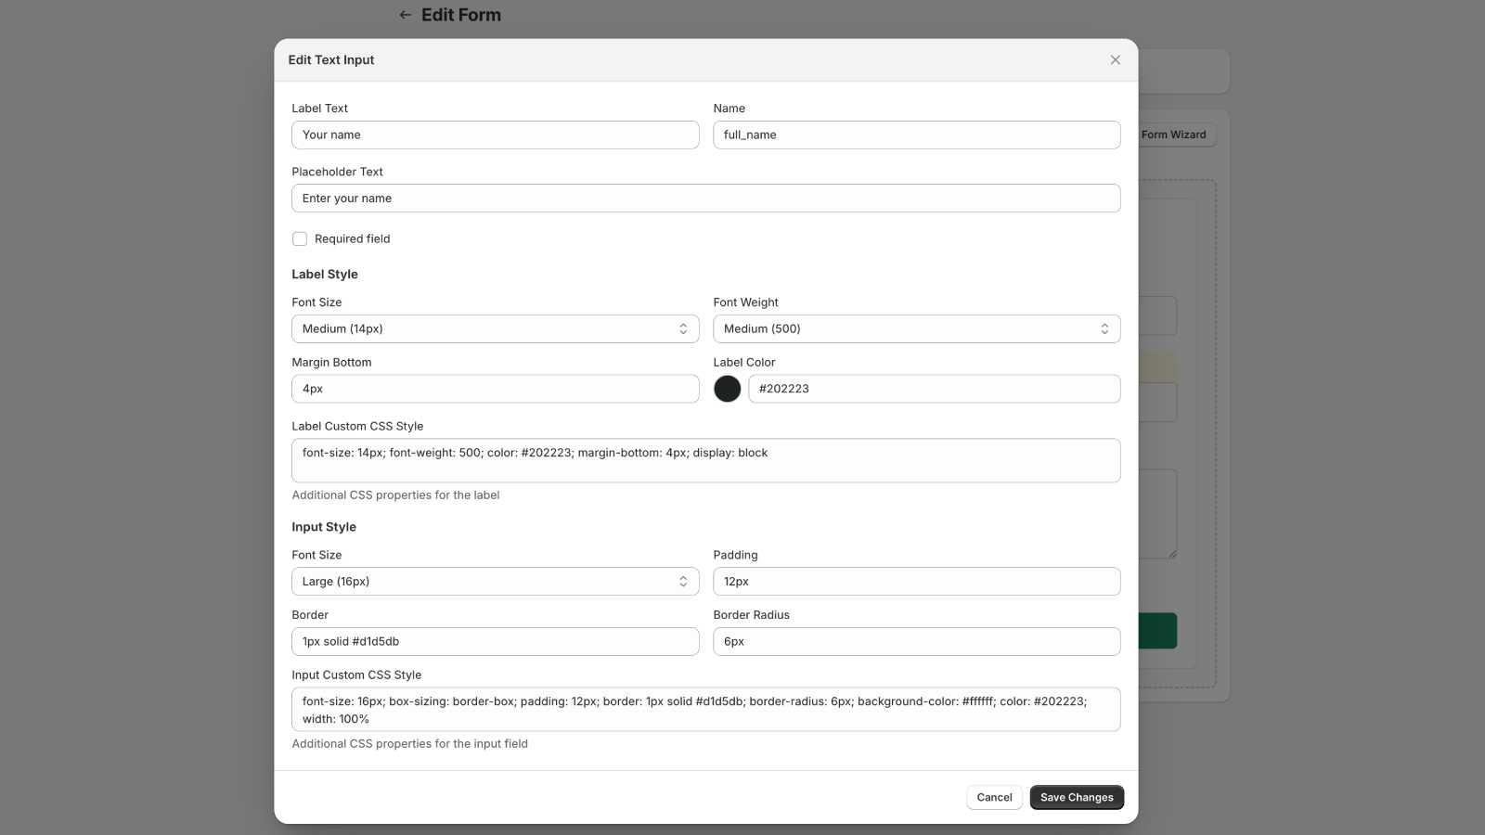1485x835 pixels.
Task: Select the Name field containing full_name
Action: [916, 135]
